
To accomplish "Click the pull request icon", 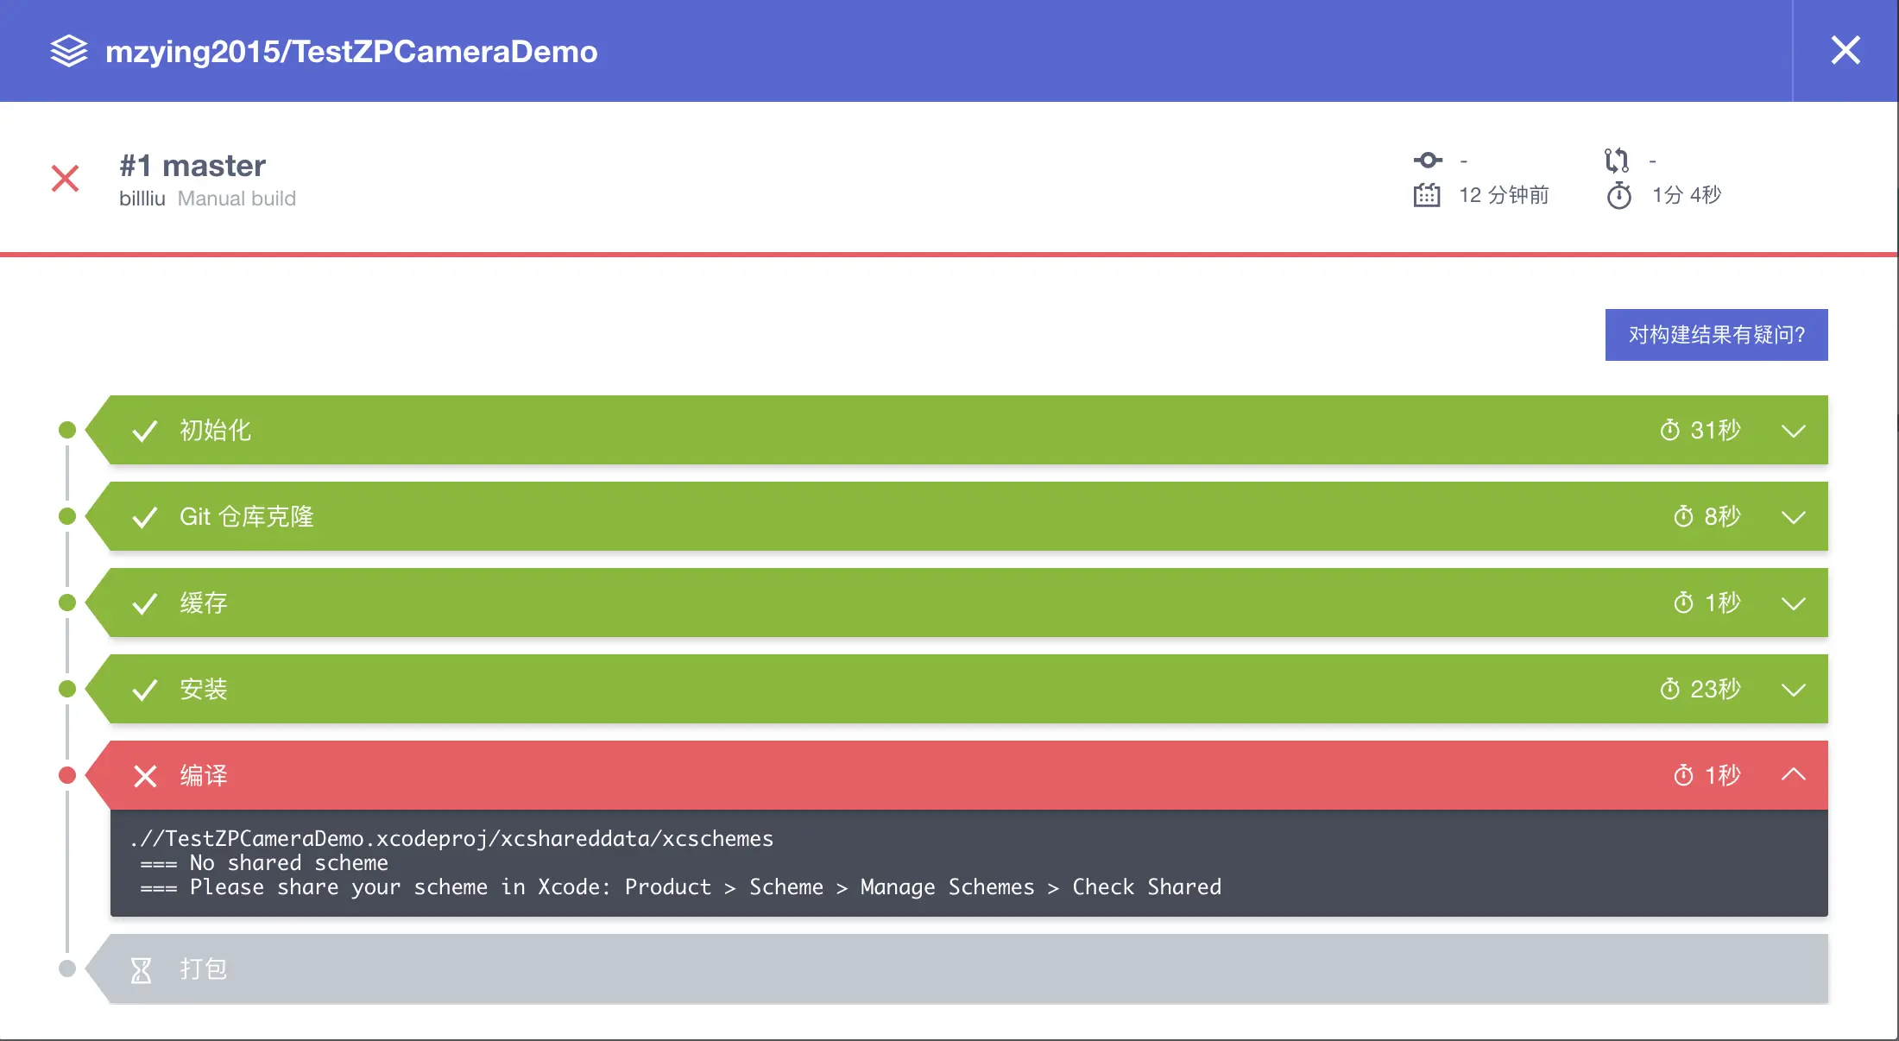I will (1617, 161).
